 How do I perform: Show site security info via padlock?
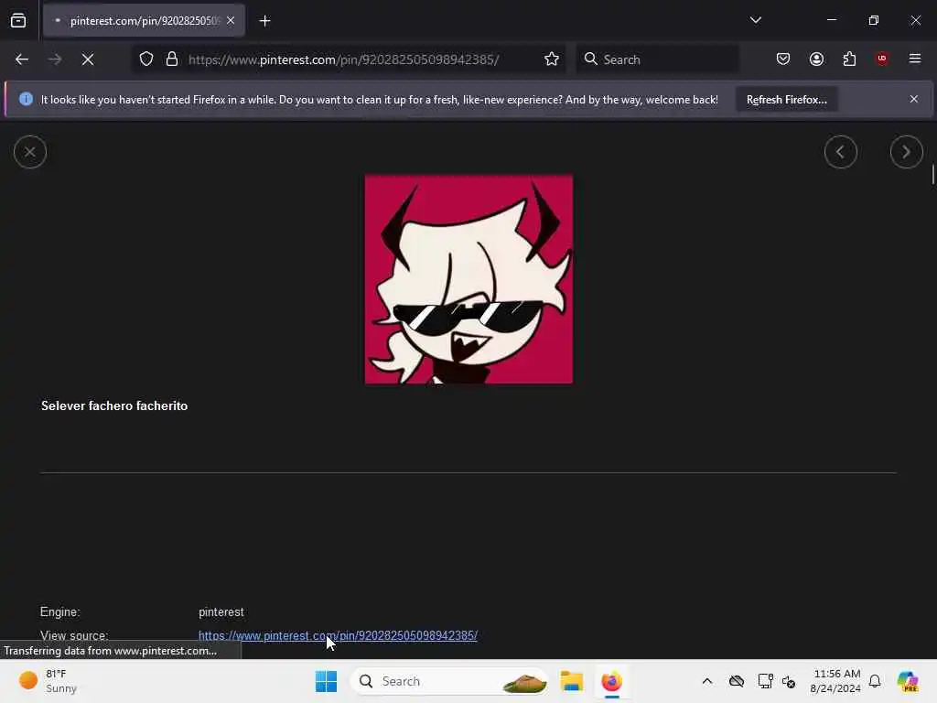pos(172,59)
